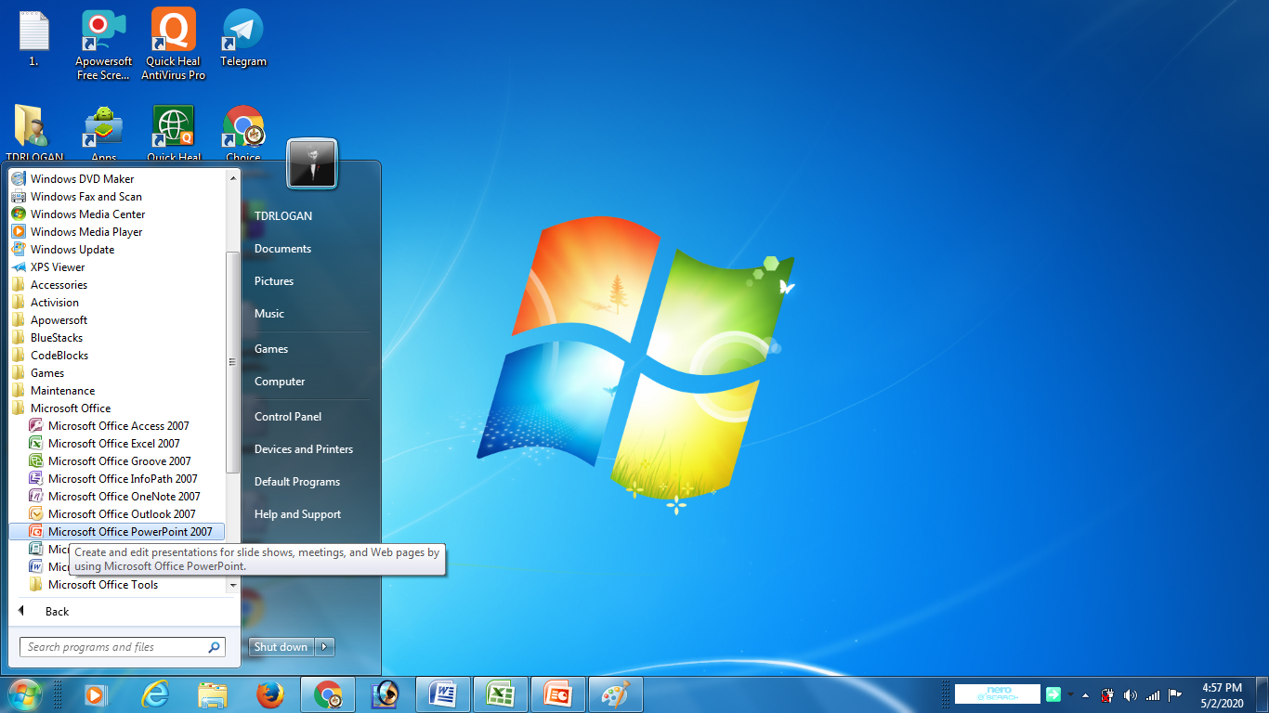
Task: Click the Search programs and files box
Action: click(x=123, y=647)
